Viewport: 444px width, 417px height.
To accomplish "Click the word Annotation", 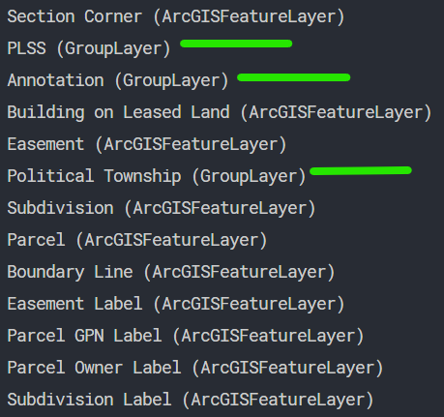I will click(55, 80).
